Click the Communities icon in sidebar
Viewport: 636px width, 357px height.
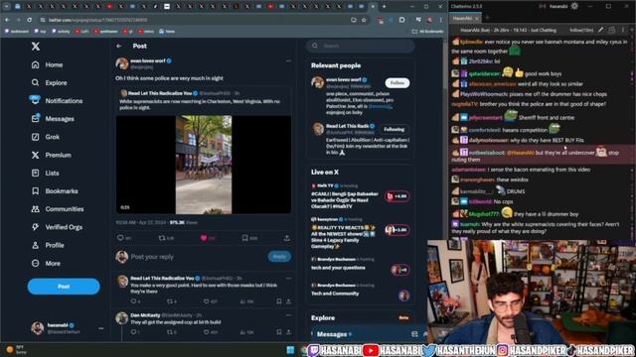click(36, 209)
